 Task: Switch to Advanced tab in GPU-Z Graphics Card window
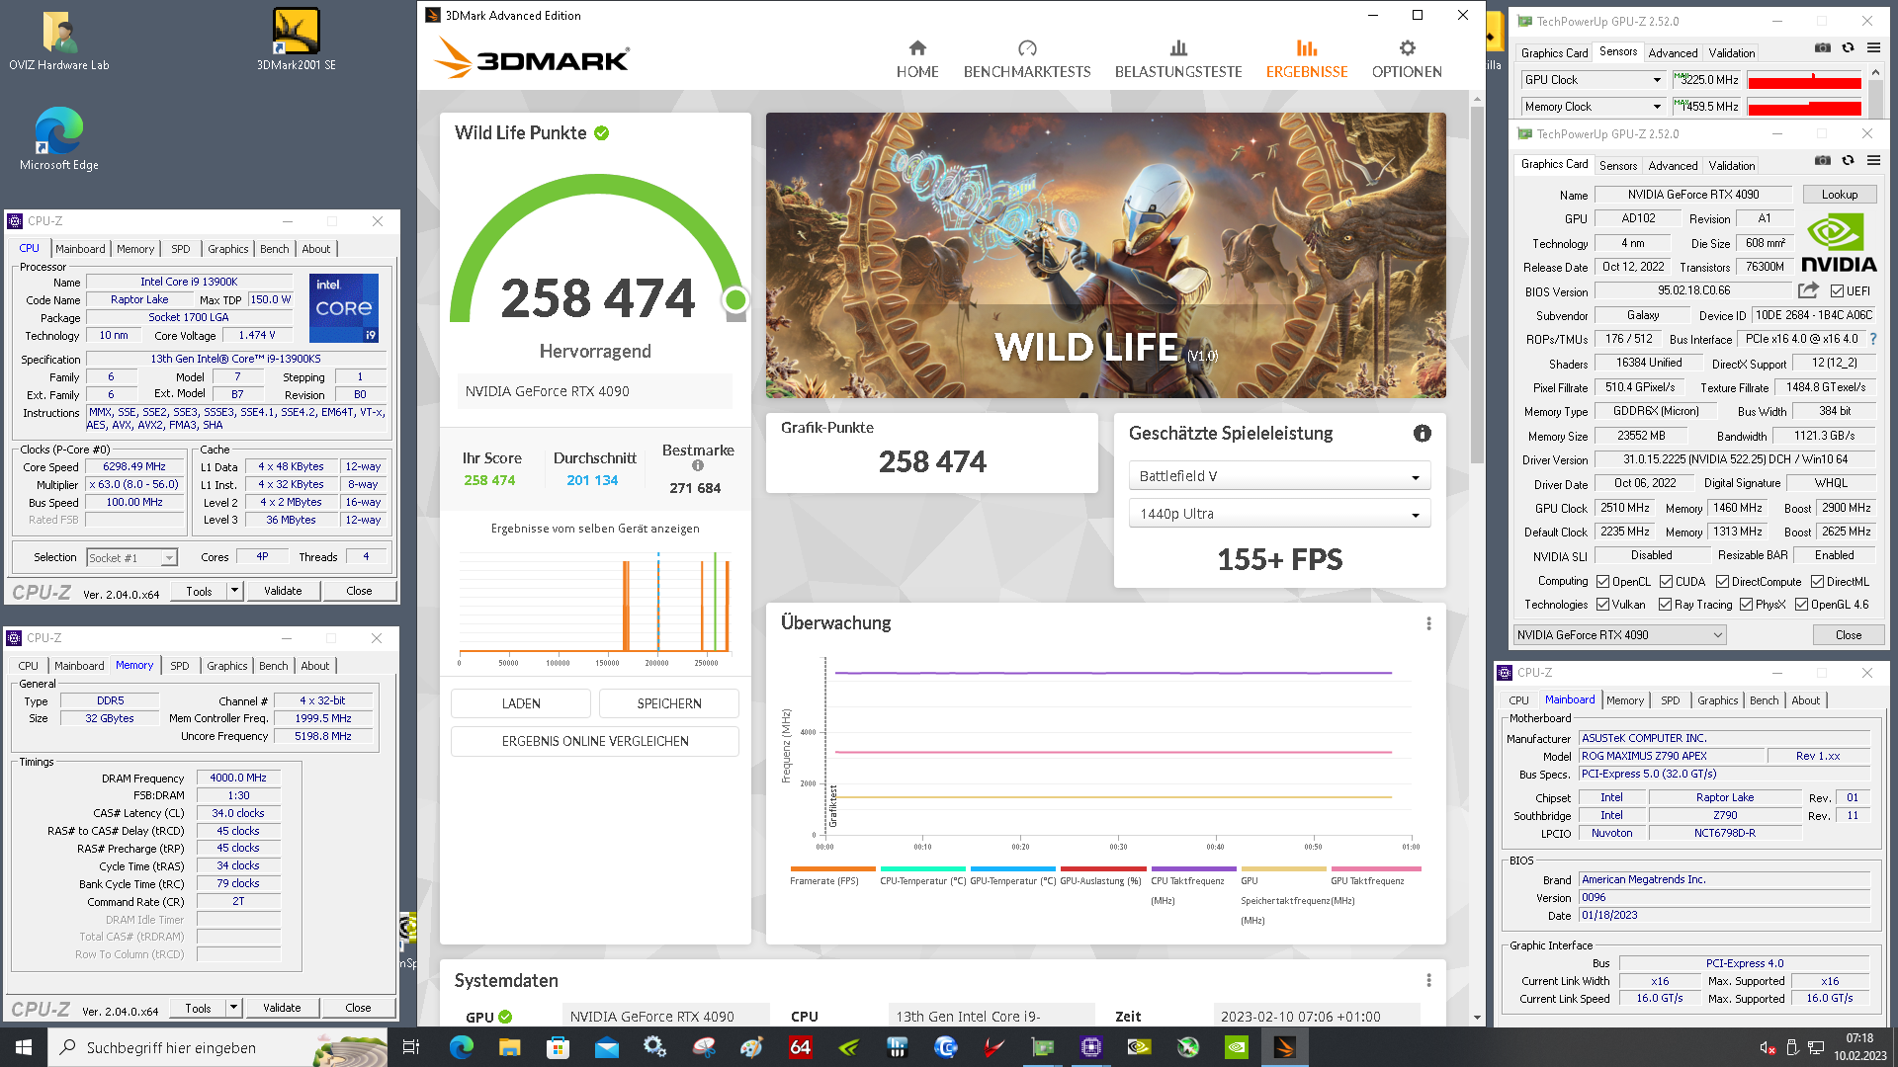[x=1673, y=166]
